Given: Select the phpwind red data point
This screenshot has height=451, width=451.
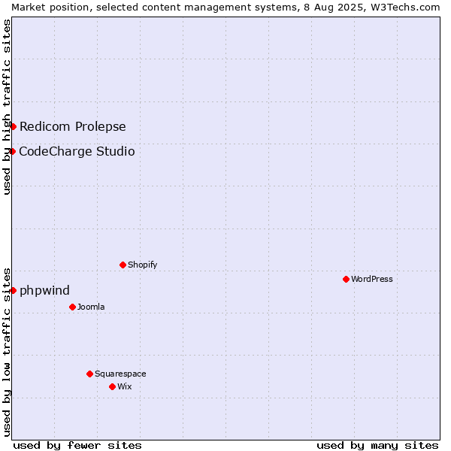Looking at the screenshot, I should coord(13,290).
